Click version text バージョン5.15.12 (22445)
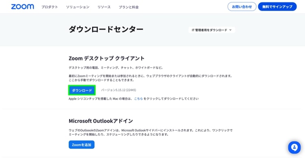The image size is (305, 158). [x=118, y=90]
